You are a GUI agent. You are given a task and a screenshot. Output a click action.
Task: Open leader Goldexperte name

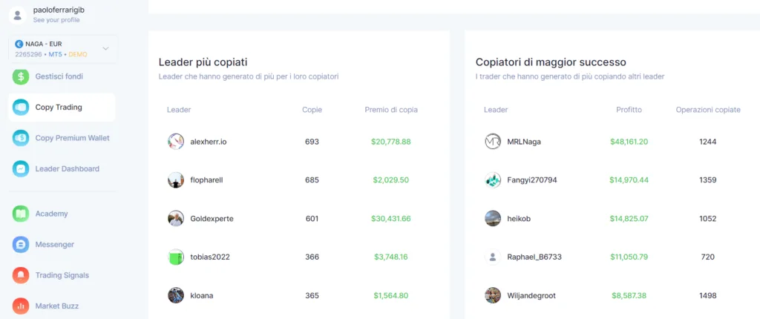(x=212, y=219)
